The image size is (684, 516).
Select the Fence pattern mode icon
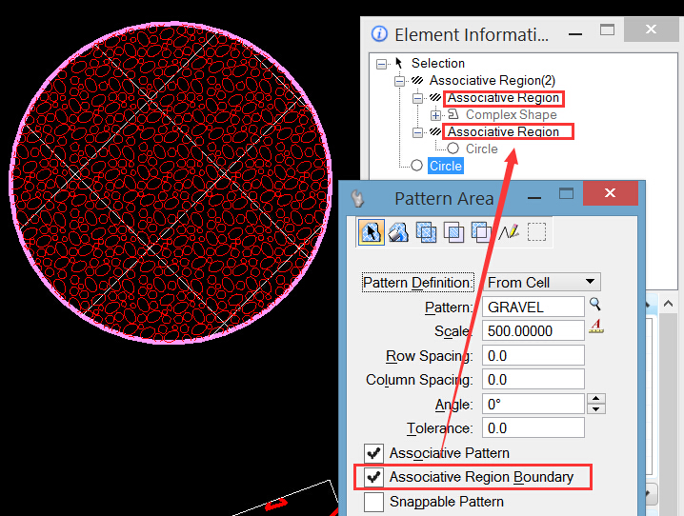coord(536,232)
